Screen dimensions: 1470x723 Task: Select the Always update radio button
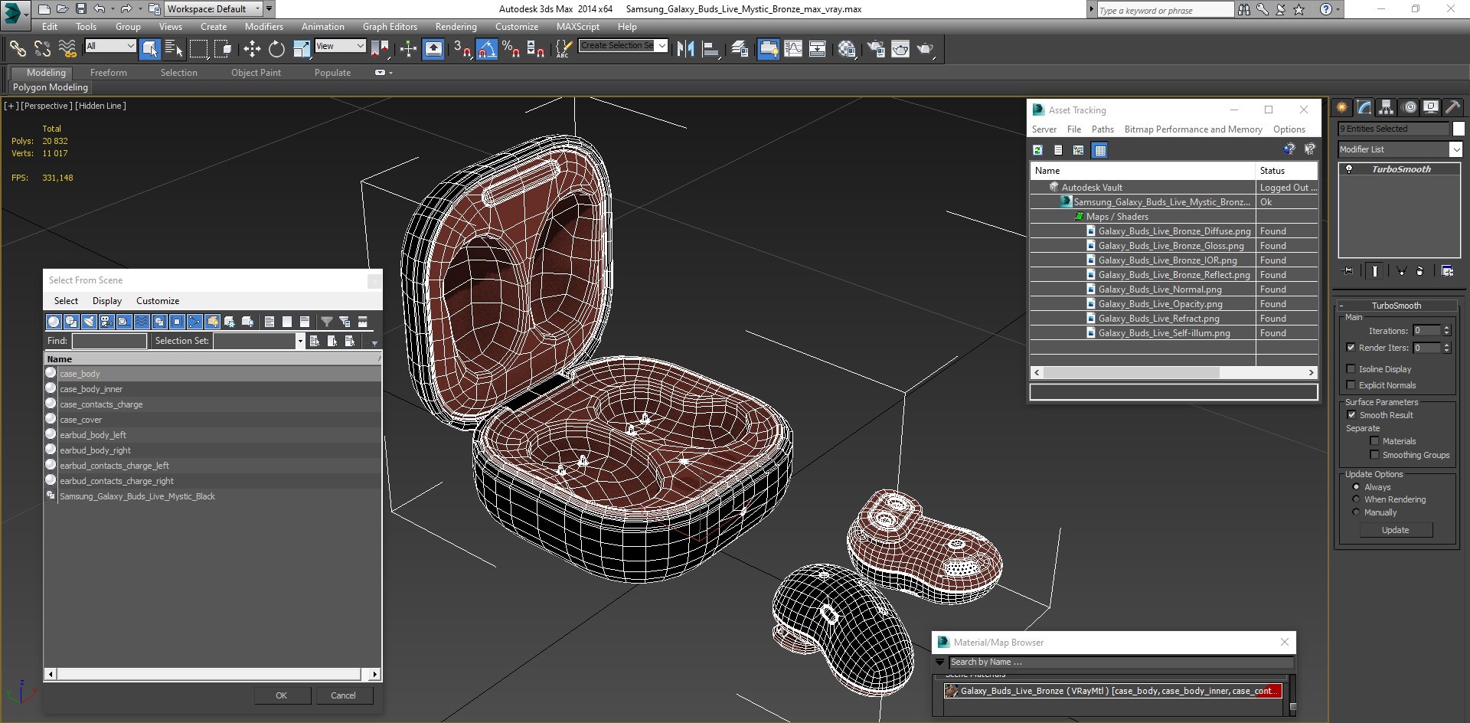pos(1356,487)
